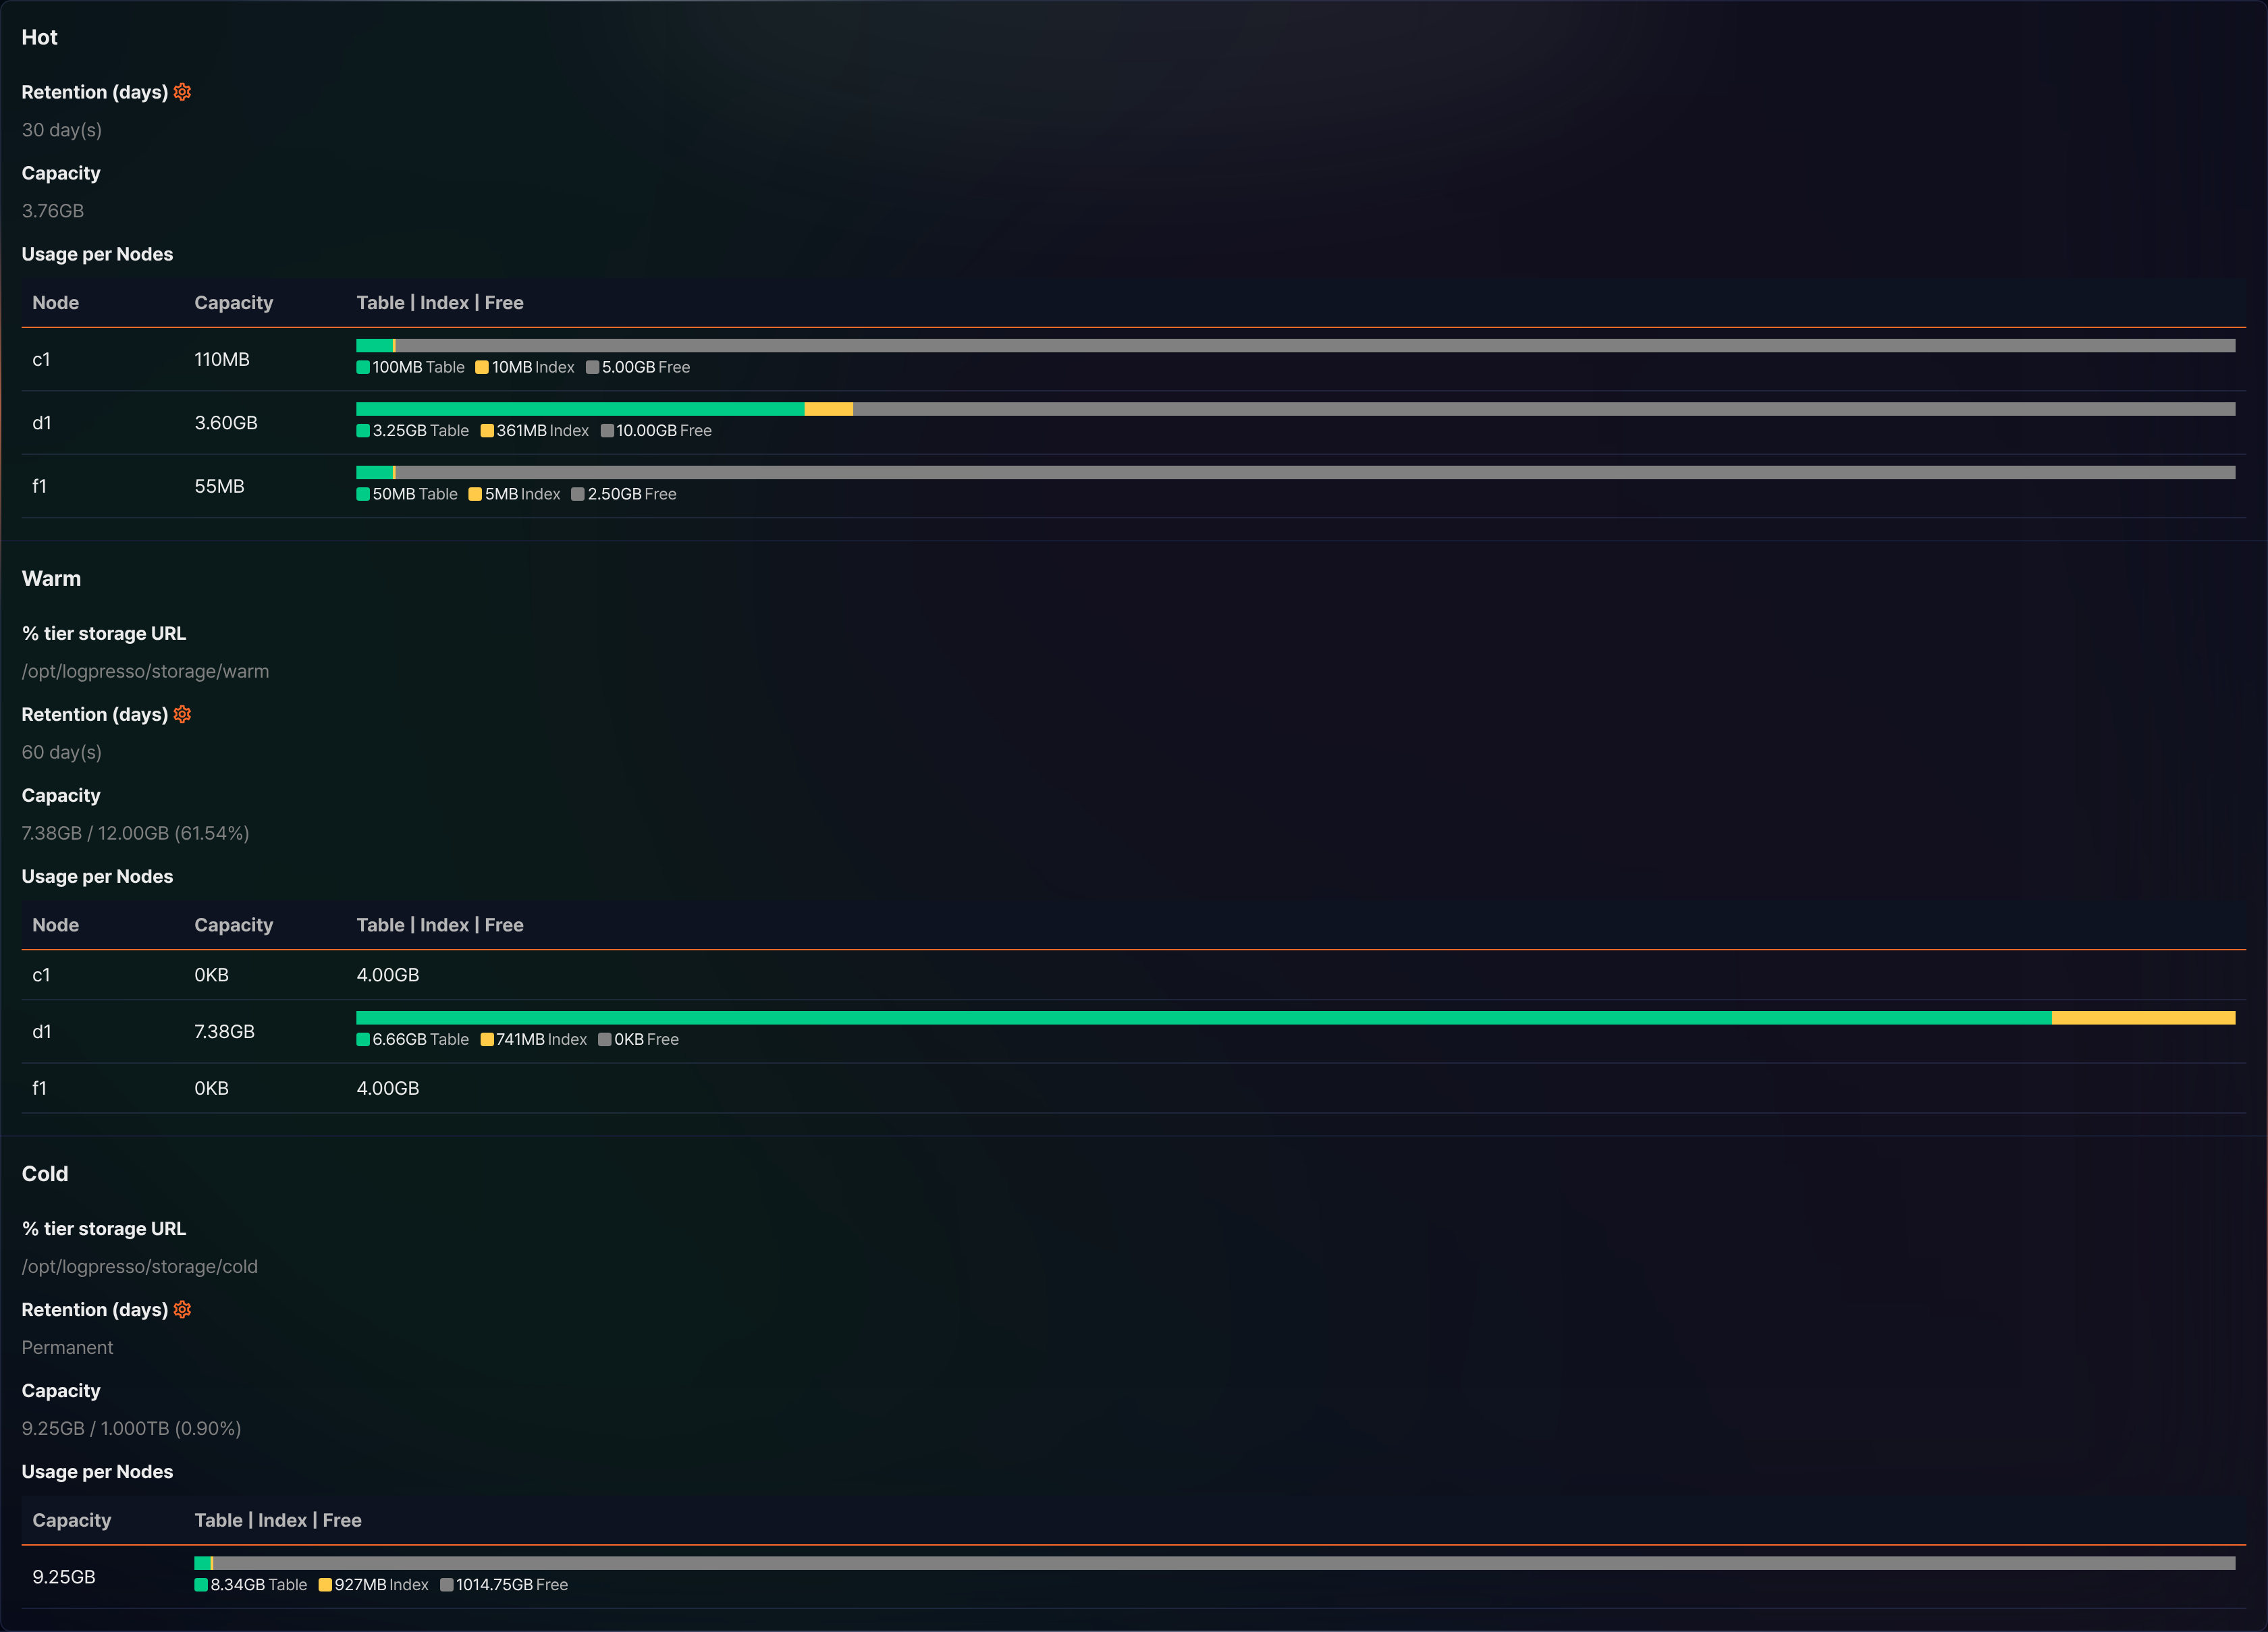
Task: Click the 5.00GB Free legend label
Action: pyautogui.click(x=646, y=367)
